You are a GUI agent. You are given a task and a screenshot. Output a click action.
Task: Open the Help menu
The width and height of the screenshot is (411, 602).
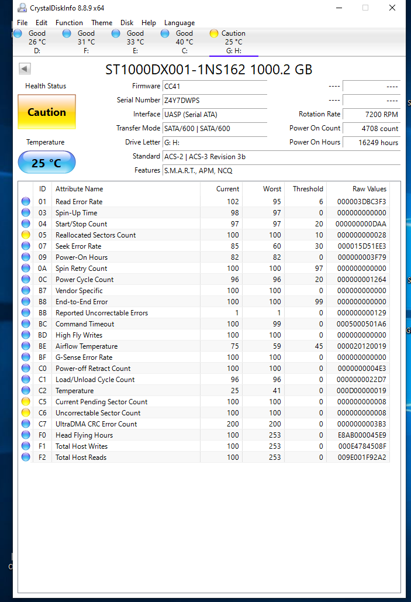(148, 23)
